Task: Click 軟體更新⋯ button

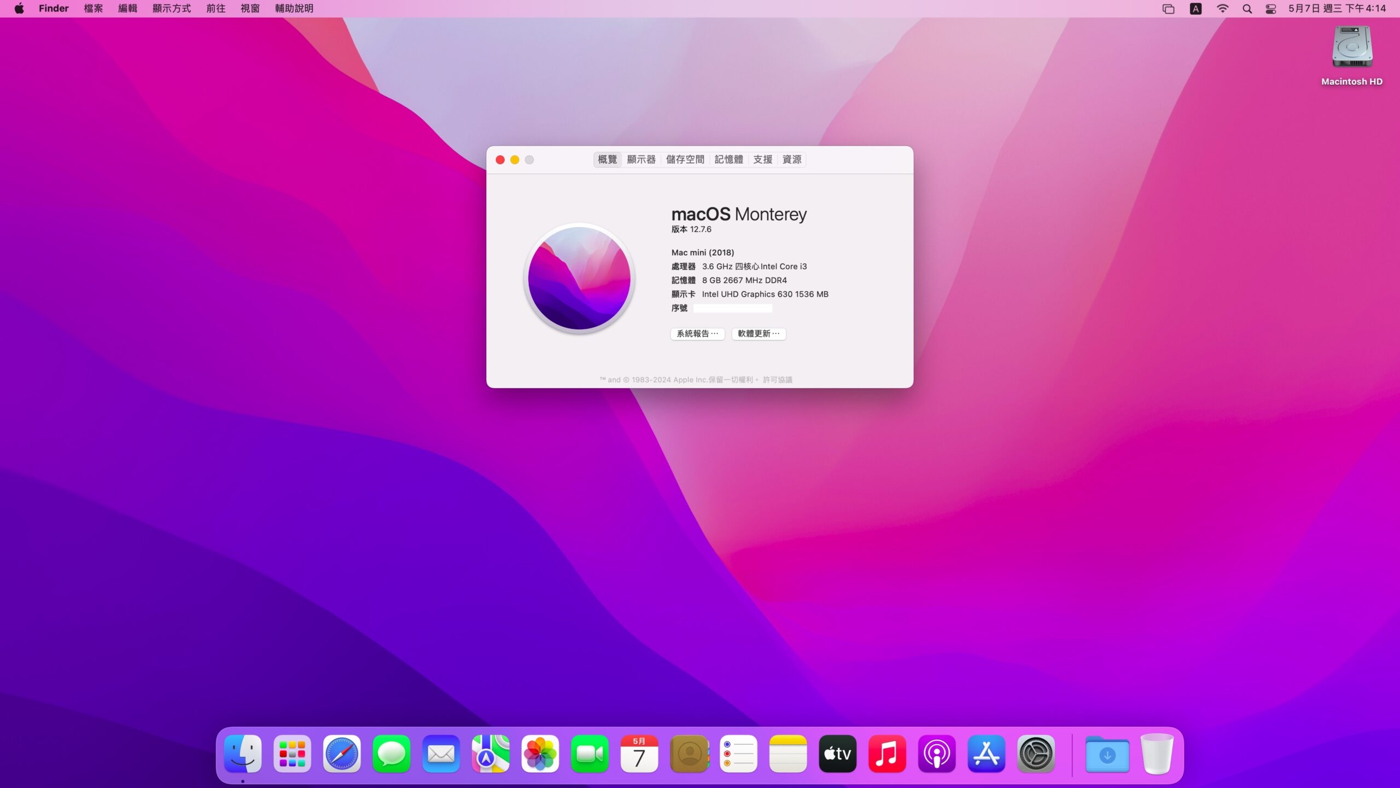Action: 759,334
